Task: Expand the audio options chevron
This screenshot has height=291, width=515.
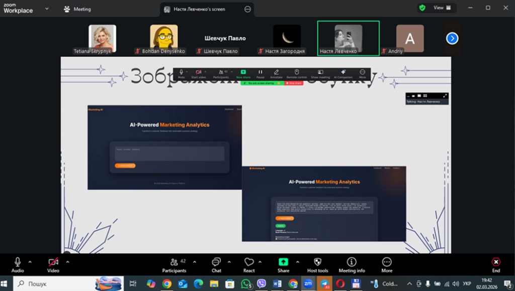Action: point(30,261)
